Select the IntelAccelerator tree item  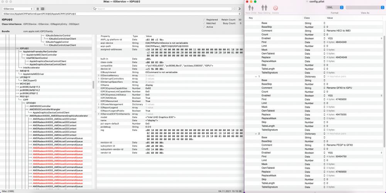click(x=31, y=68)
